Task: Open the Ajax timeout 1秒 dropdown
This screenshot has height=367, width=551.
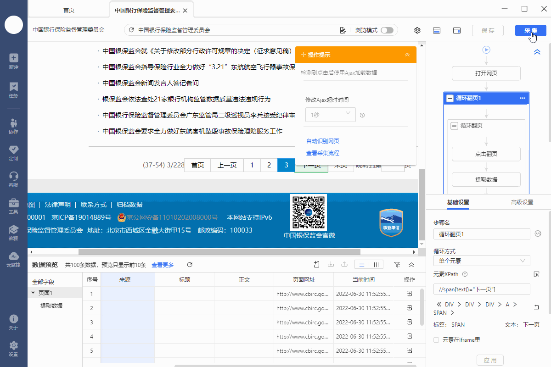Action: pyautogui.click(x=331, y=115)
